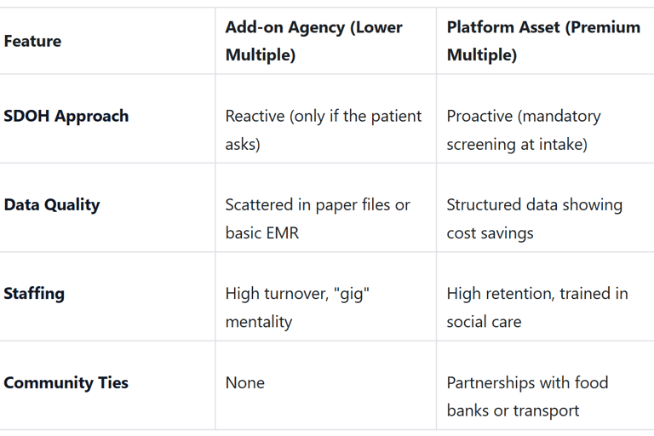Select the Add-on Agency (Lower Multiple) header
The height and width of the screenshot is (436, 654).
313,41
